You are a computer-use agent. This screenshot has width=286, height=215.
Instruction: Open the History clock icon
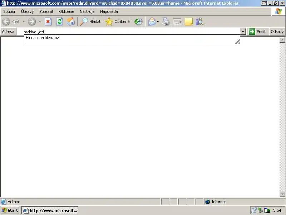(x=138, y=21)
